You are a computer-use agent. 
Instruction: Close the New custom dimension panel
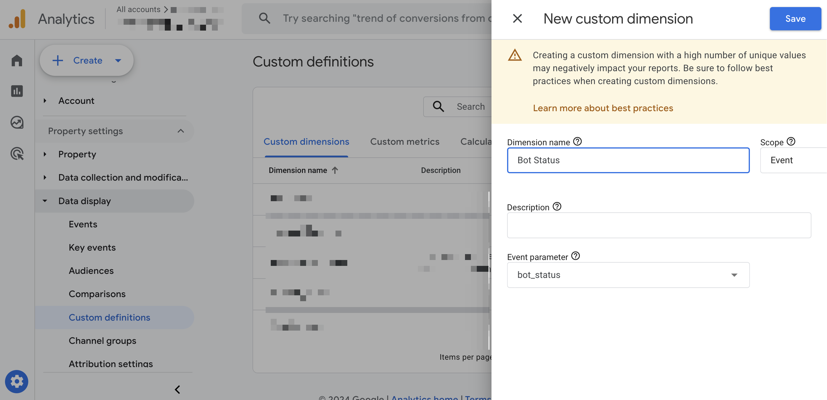pos(517,19)
